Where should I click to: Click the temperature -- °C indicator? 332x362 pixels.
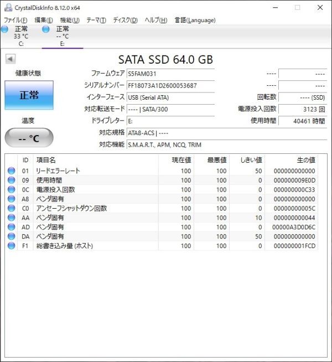pos(29,138)
